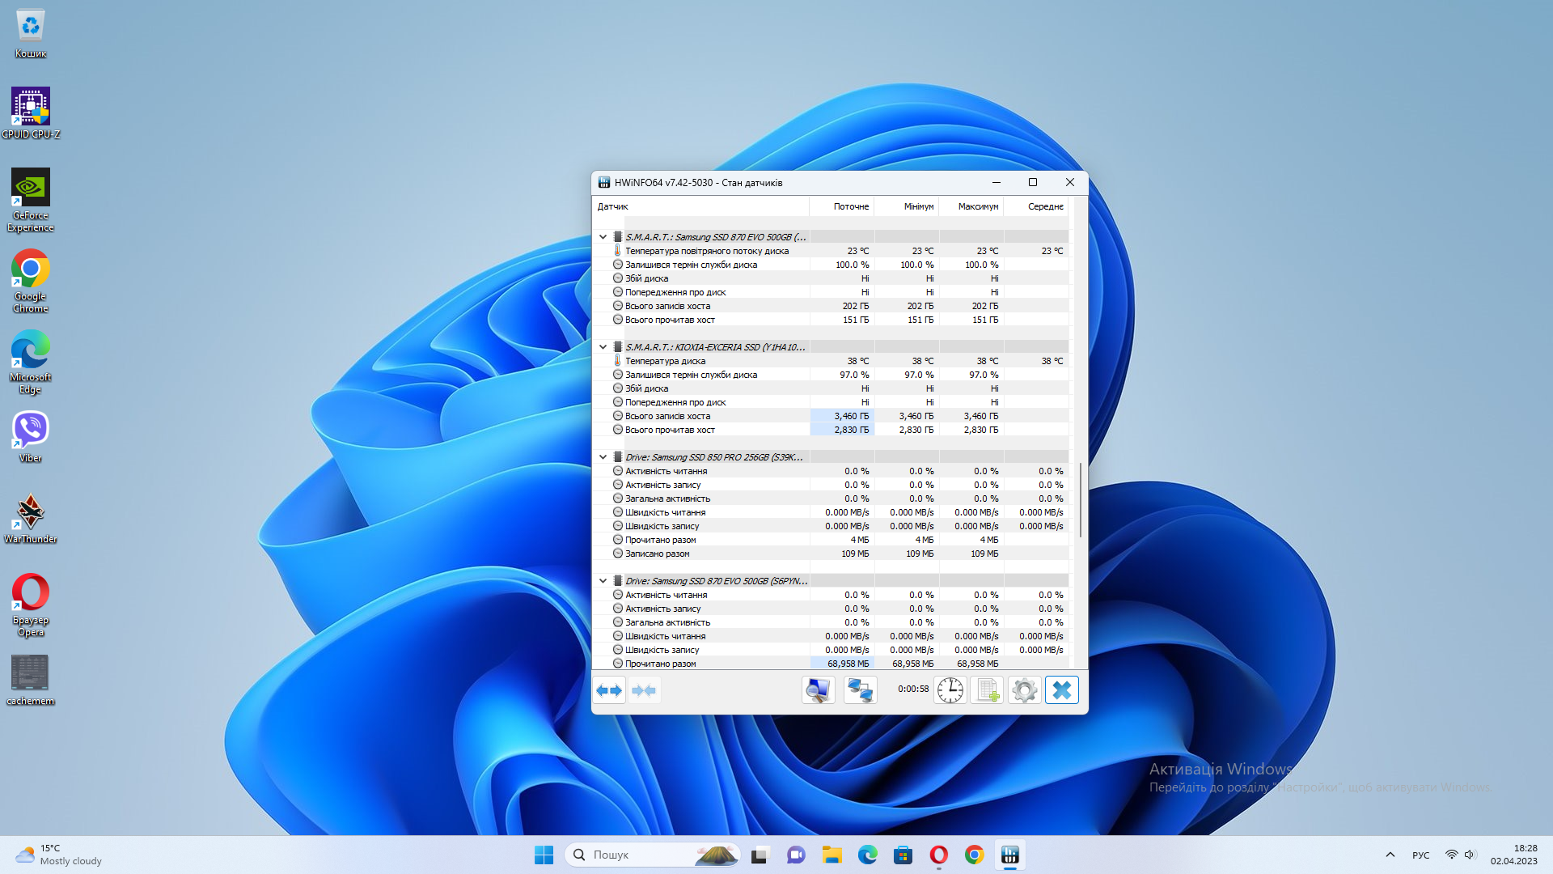The height and width of the screenshot is (874, 1553).
Task: Select 'Загальна активність' row under 850 PRO
Action: coord(831,499)
